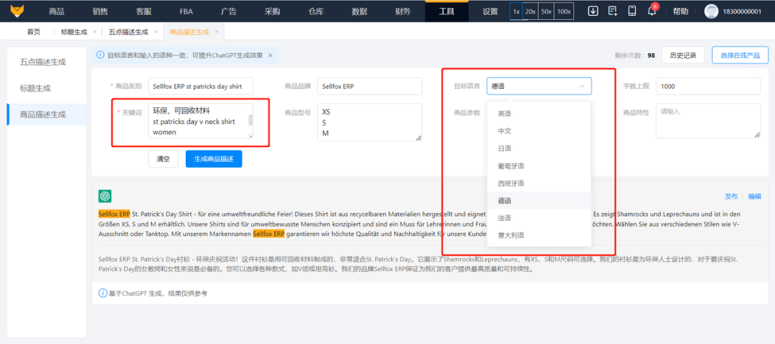Choose 意大利语 from the language list
The height and width of the screenshot is (344, 775).
539,235
